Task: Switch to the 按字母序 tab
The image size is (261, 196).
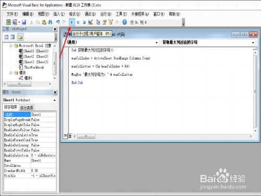Action: click(x=10, y=107)
